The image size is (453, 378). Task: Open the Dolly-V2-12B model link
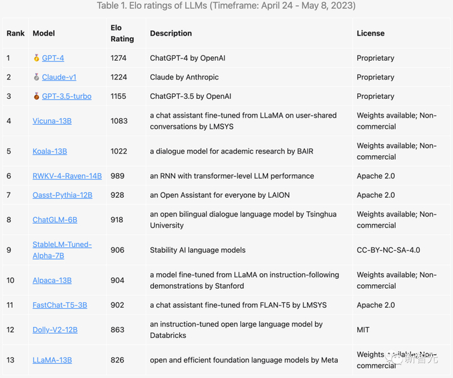point(55,330)
